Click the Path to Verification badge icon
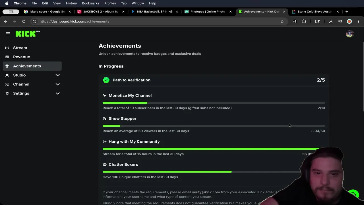364x205 pixels. point(106,80)
